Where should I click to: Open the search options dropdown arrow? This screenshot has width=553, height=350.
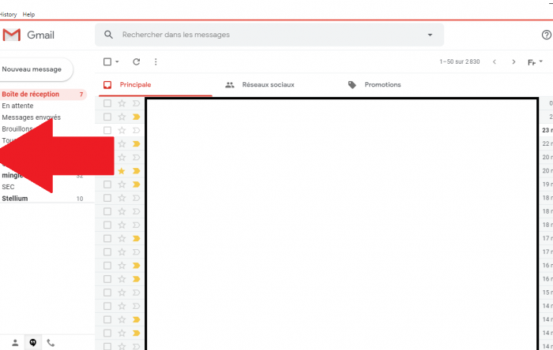[x=430, y=35]
